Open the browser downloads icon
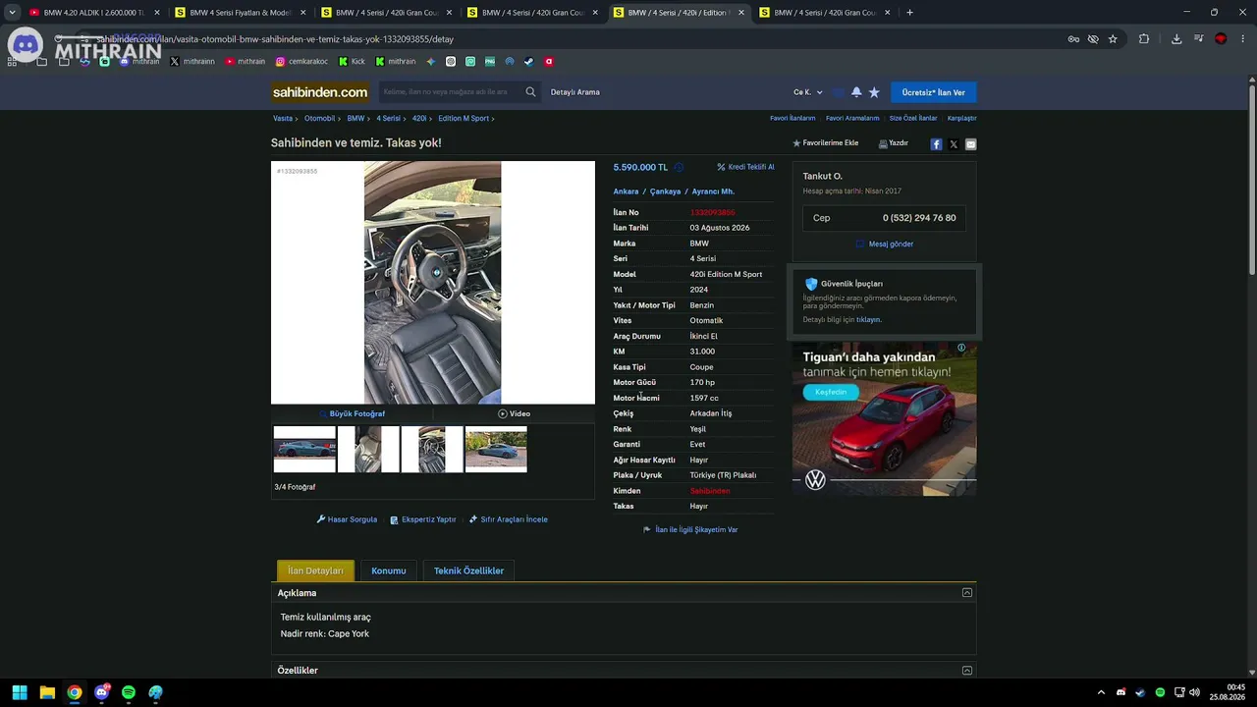 coord(1176,39)
